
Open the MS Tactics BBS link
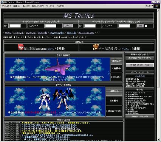[x=86, y=33]
